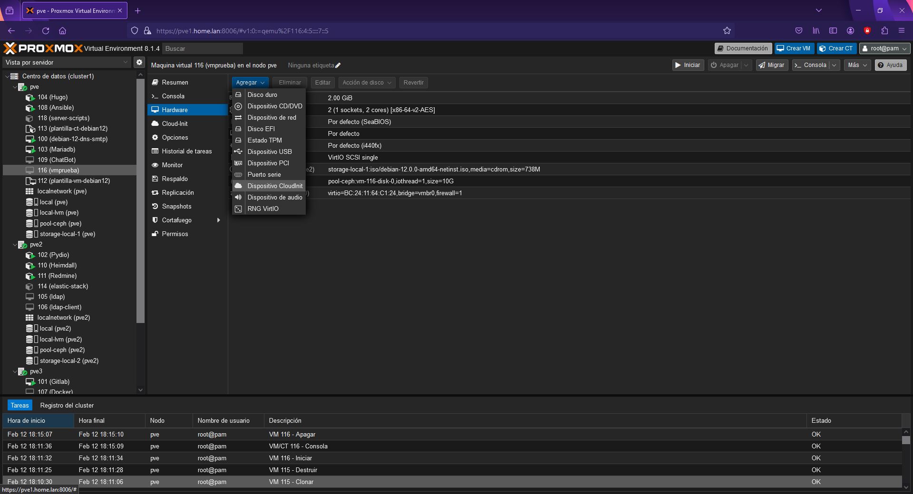The width and height of the screenshot is (913, 494).
Task: Open the Más dropdown
Action: [857, 65]
